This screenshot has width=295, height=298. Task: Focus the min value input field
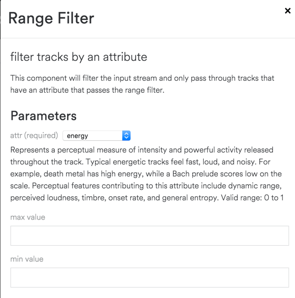coord(149,278)
